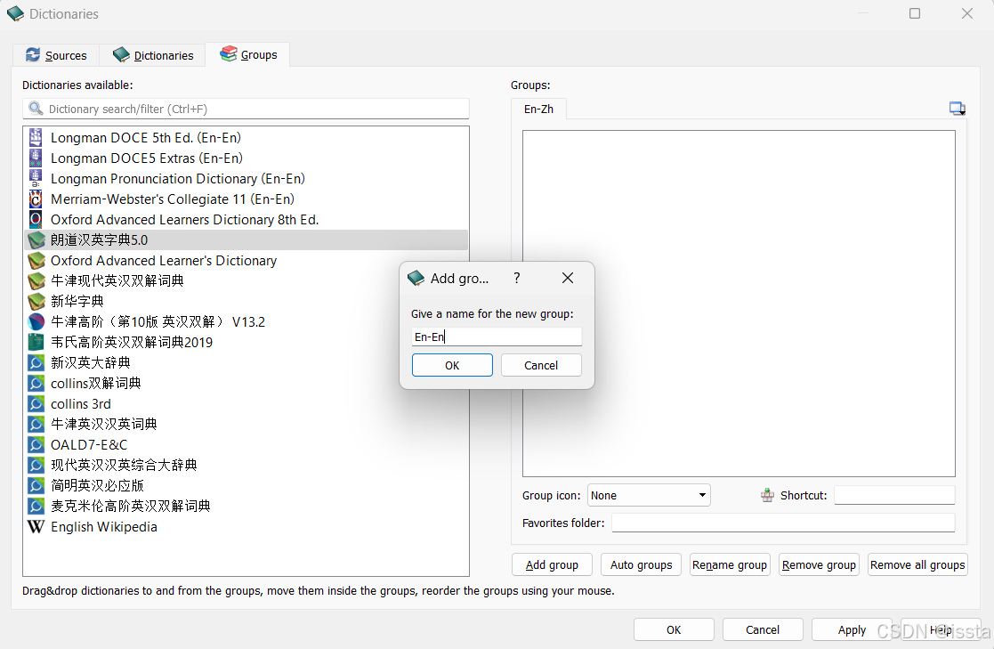Click the OALD7-E&C magnifier icon
Viewport: 994px width, 649px height.
(36, 445)
